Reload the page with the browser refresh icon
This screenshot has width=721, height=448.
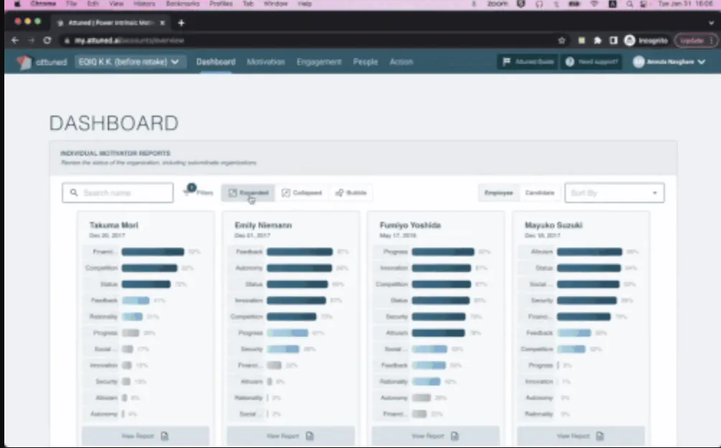pyautogui.click(x=47, y=41)
